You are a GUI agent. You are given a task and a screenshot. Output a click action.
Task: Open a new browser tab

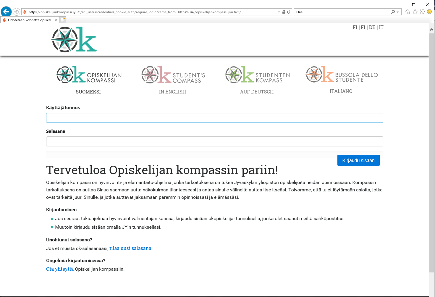point(62,20)
